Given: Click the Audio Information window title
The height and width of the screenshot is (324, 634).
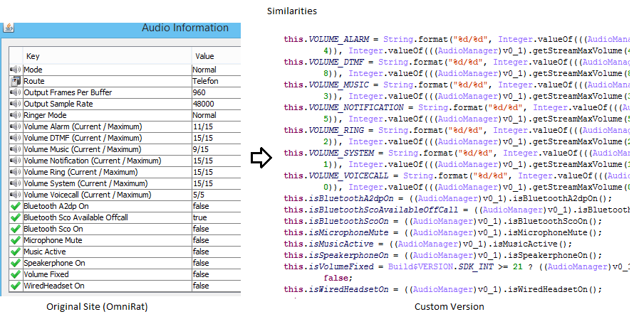Looking at the screenshot, I should [185, 28].
